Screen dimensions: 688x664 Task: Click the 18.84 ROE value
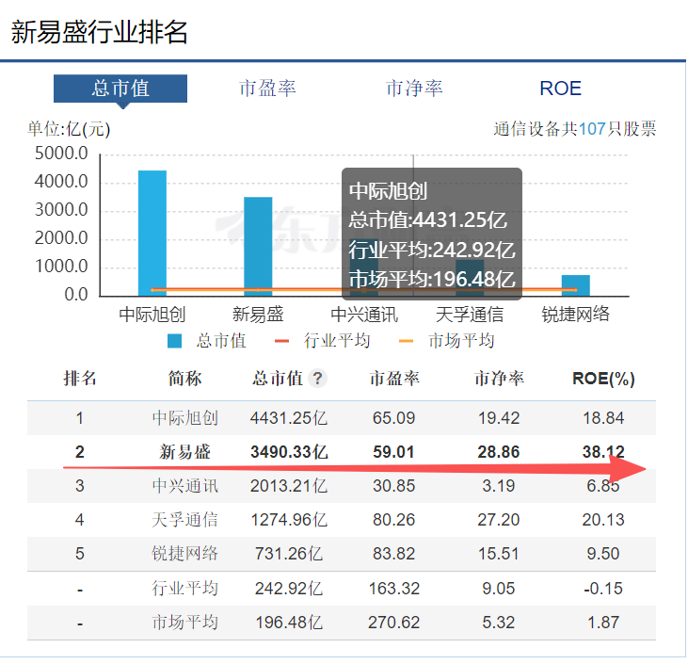point(603,418)
